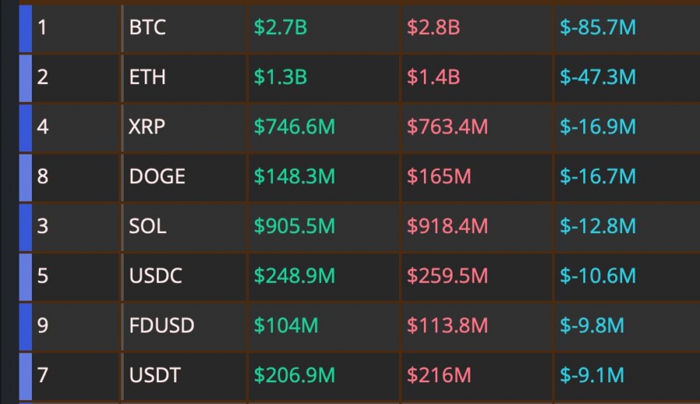
Task: Select the FDUSD coin name
Action: coord(162,326)
